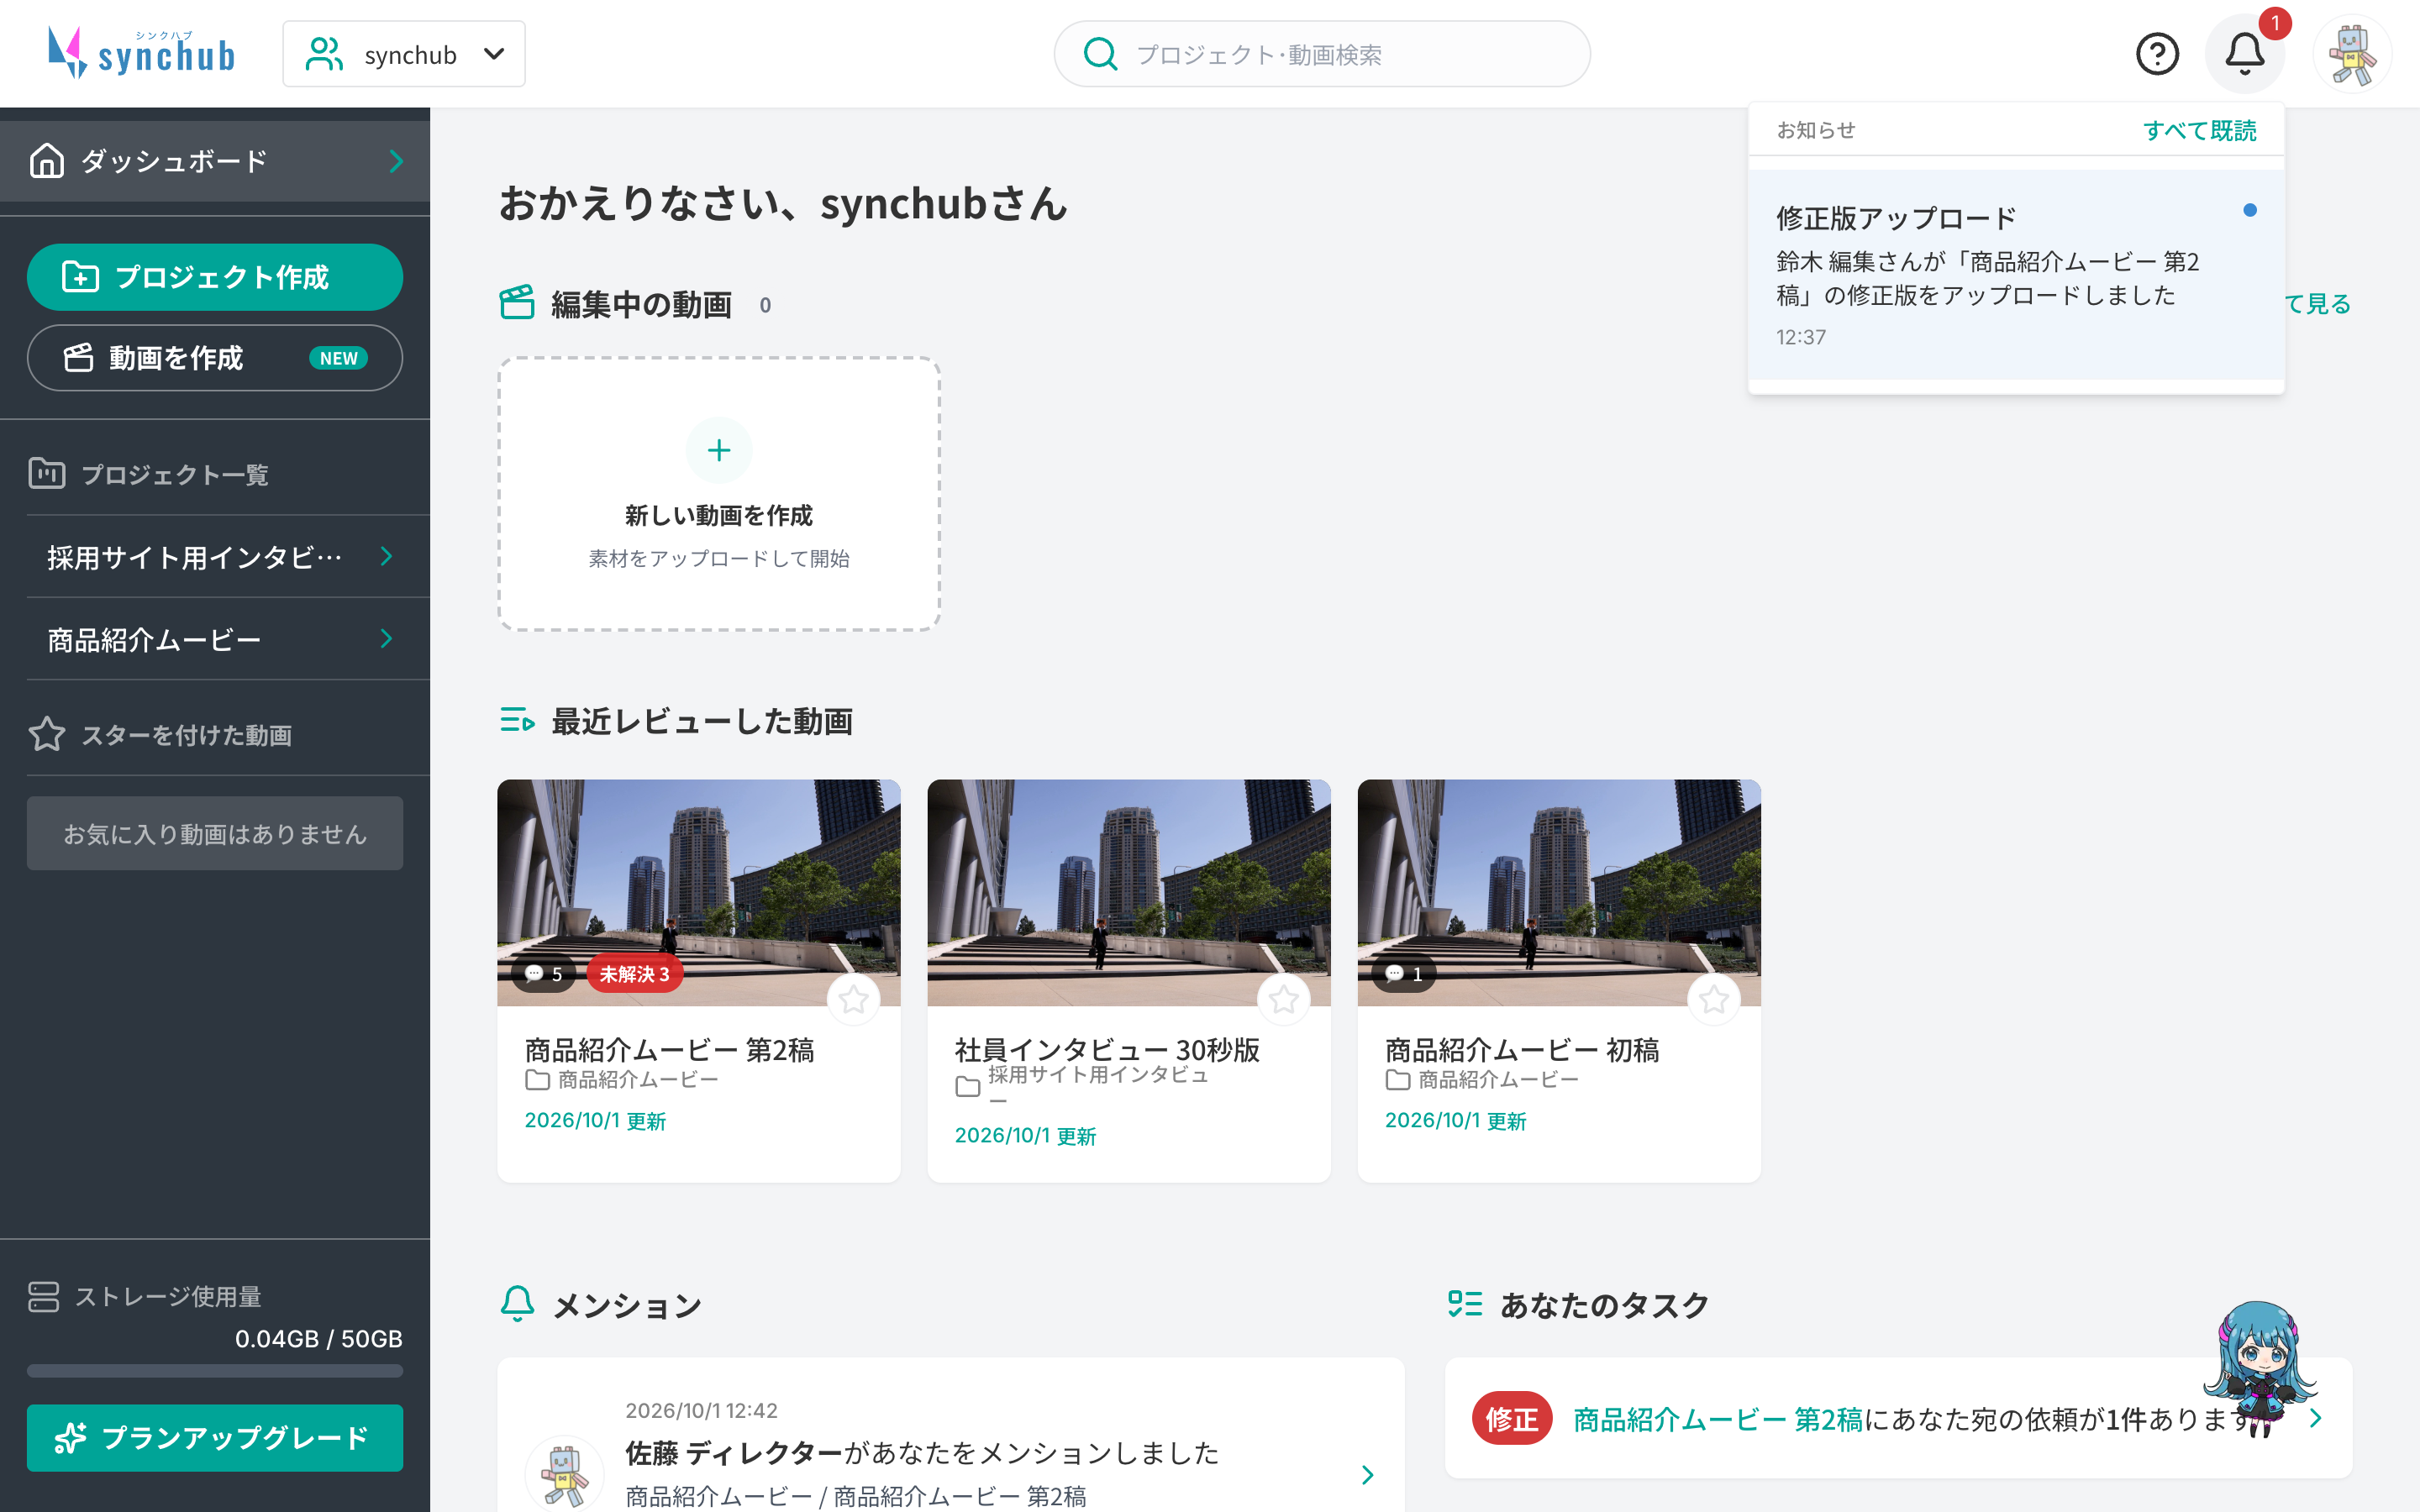Screen dimensions: 2420x1512
Task: Open the mention arrow for 佐藤 ディレクター
Action: [x=1368, y=1475]
